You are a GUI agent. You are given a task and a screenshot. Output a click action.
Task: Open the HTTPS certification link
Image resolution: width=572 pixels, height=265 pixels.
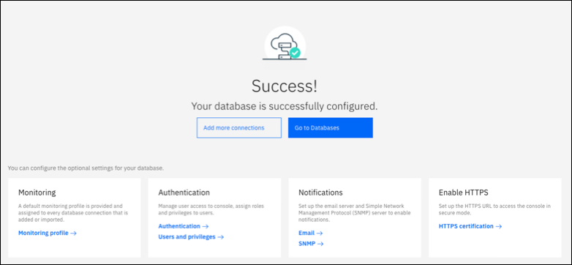[x=466, y=226]
